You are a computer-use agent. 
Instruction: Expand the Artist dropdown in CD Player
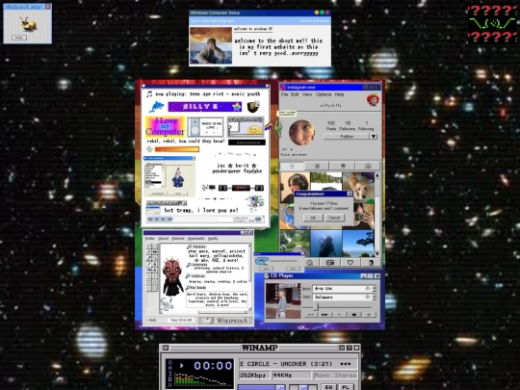point(374,289)
